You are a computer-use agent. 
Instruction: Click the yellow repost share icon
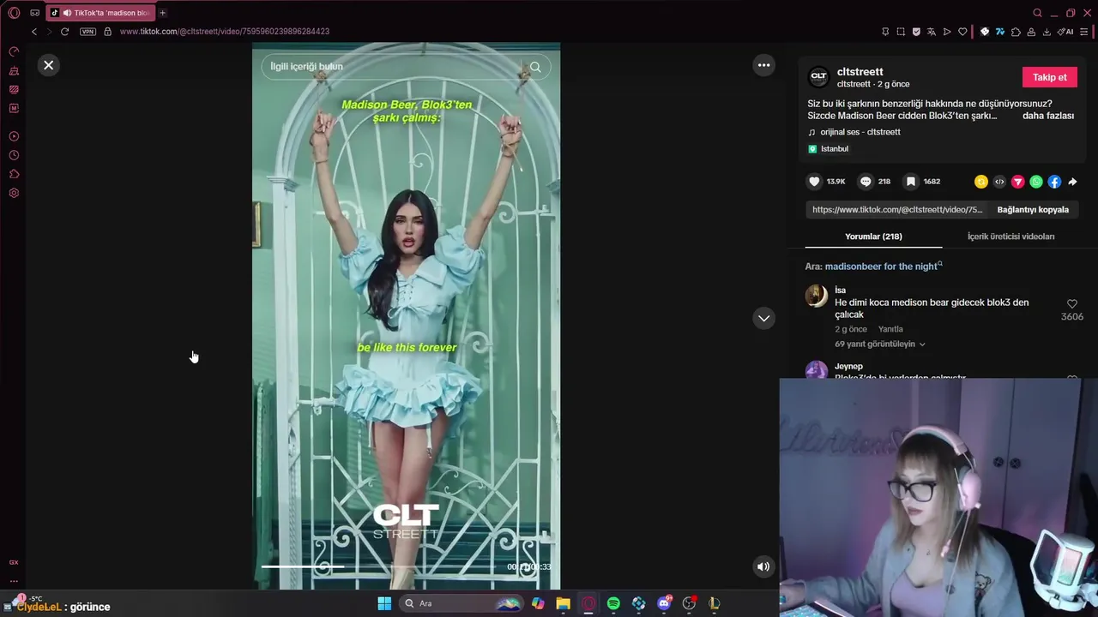click(980, 182)
